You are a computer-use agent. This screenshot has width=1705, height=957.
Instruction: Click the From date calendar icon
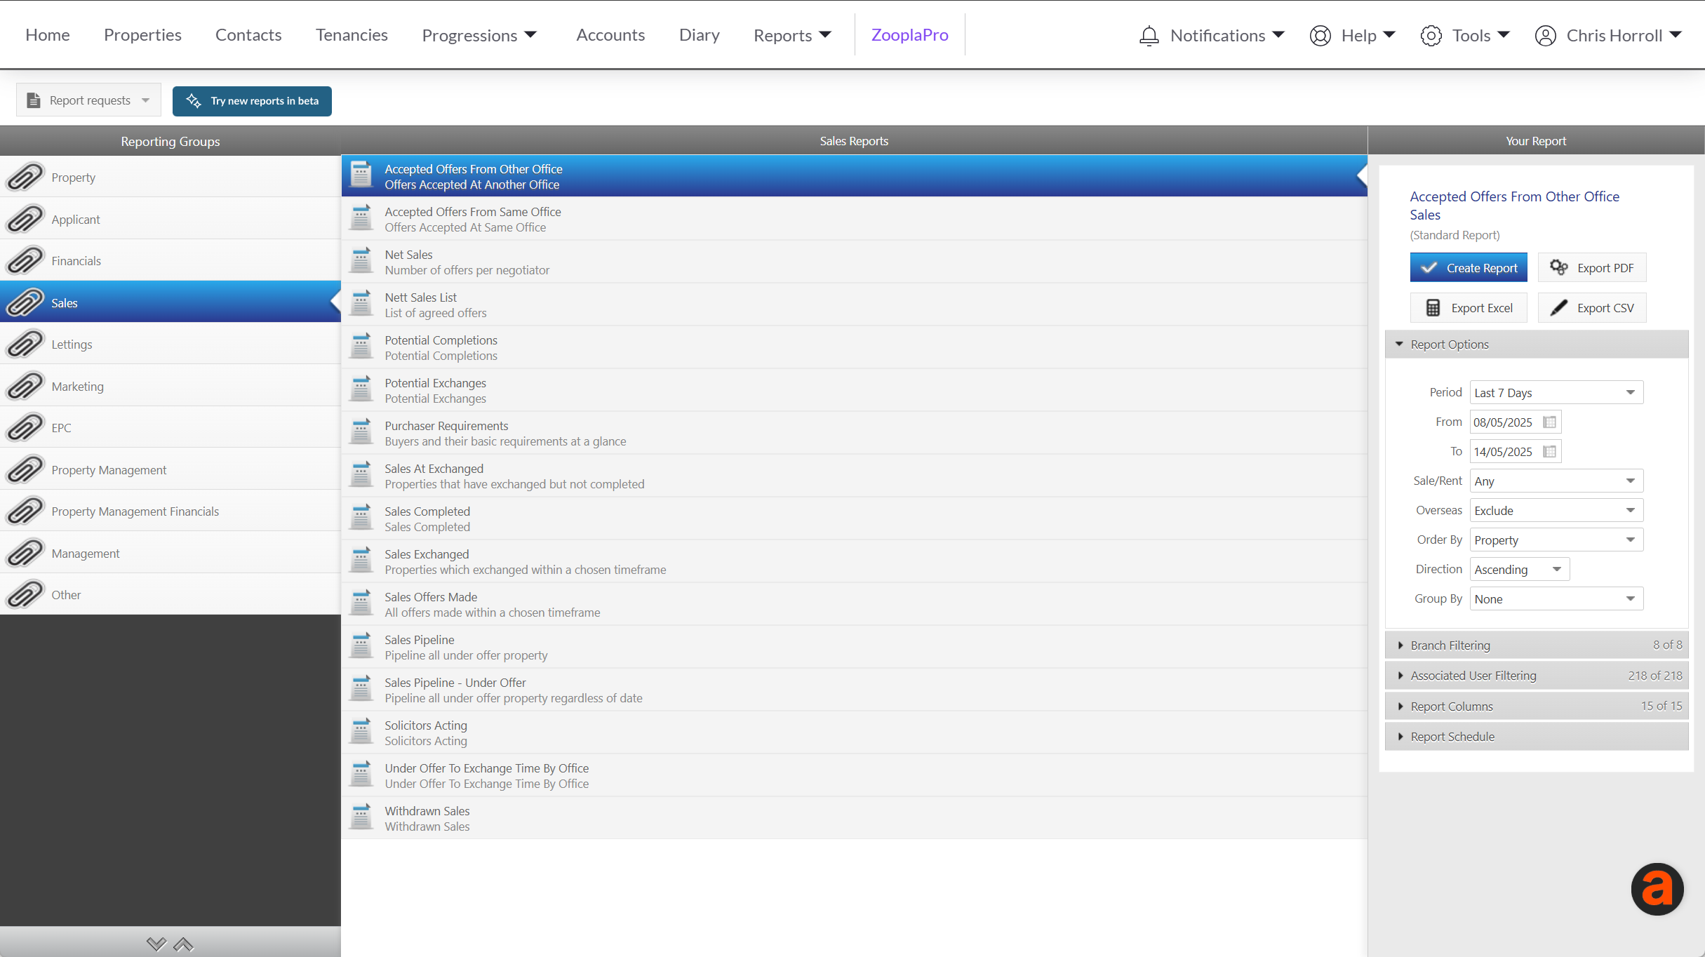(1549, 422)
